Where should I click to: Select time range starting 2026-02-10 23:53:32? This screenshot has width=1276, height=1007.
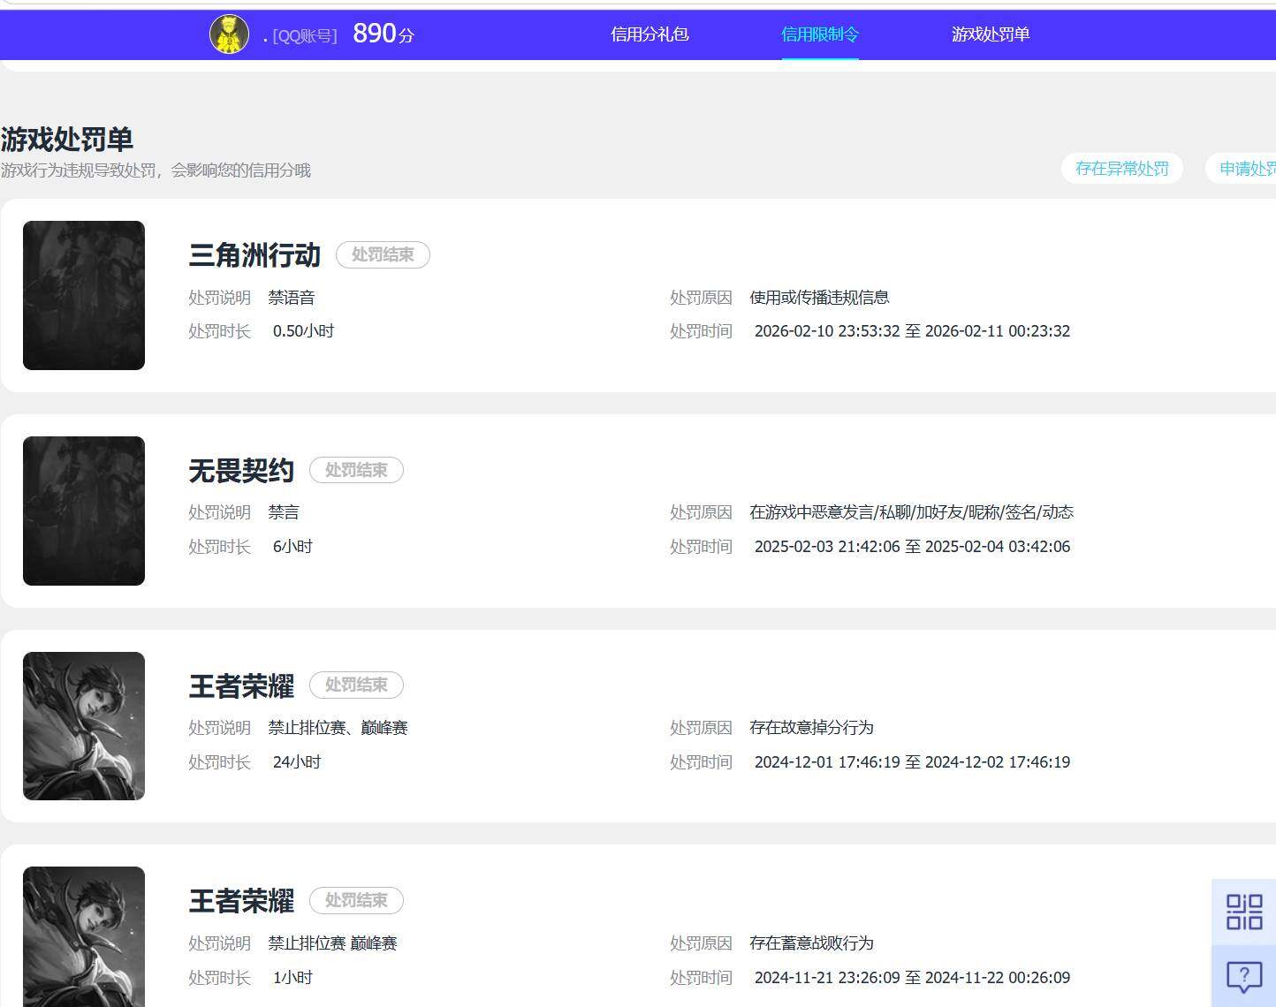coord(912,331)
